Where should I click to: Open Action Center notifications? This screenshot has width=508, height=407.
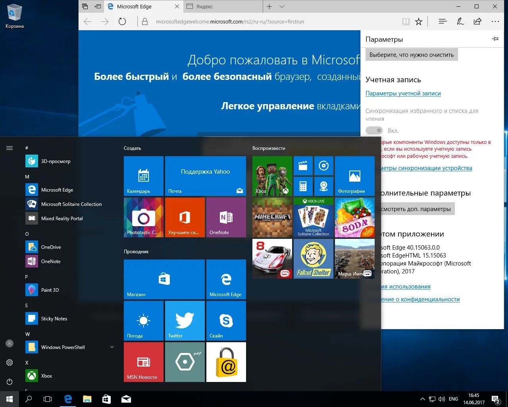coord(495,399)
